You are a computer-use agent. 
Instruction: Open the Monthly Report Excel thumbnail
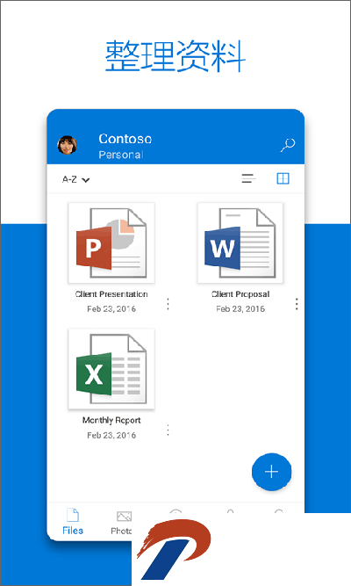tap(111, 369)
